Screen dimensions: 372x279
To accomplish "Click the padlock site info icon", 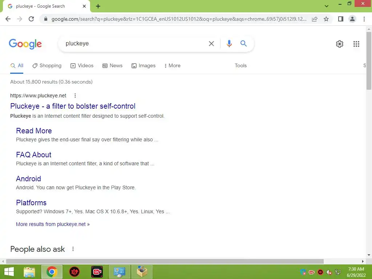I will 46,19.
